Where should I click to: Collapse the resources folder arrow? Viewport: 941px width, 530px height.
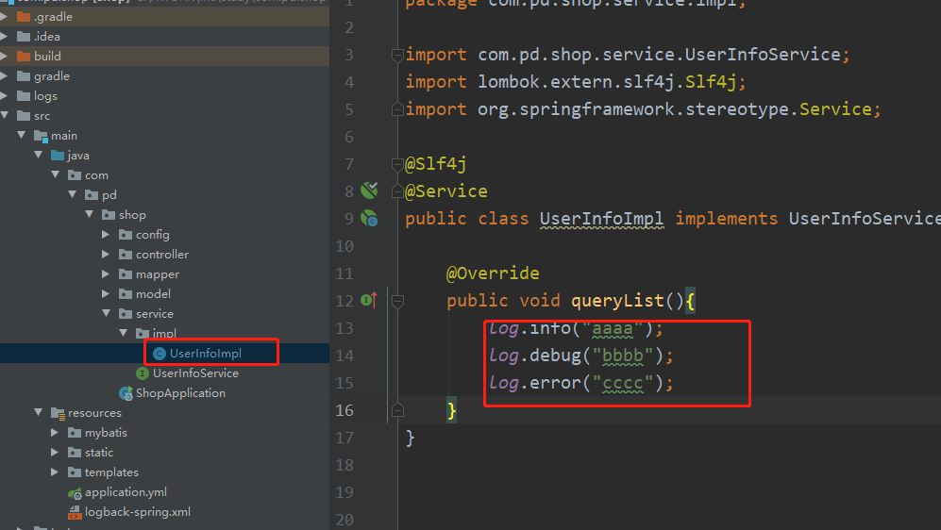(39, 412)
